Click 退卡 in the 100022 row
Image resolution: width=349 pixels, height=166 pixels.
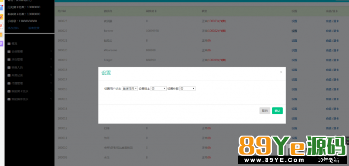coord(336,31)
